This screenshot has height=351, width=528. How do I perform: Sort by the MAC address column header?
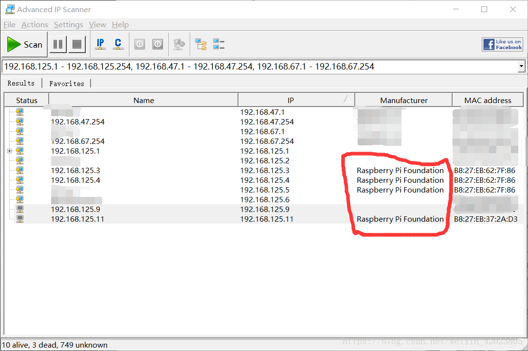[x=488, y=100]
